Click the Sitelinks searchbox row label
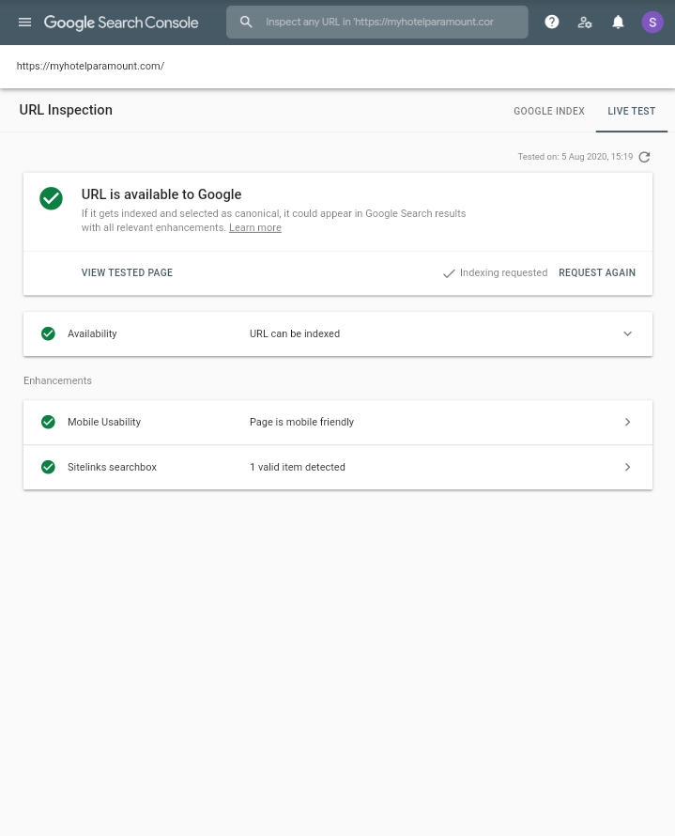The width and height of the screenshot is (675, 836). click(112, 467)
